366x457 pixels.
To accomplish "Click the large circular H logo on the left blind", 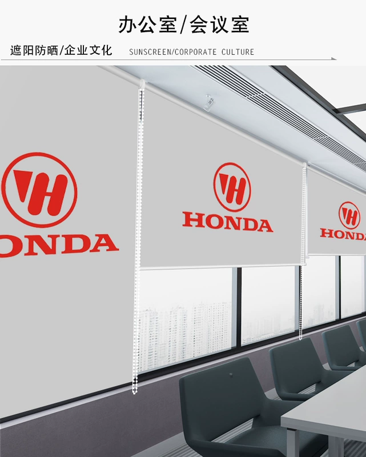I will (x=39, y=190).
